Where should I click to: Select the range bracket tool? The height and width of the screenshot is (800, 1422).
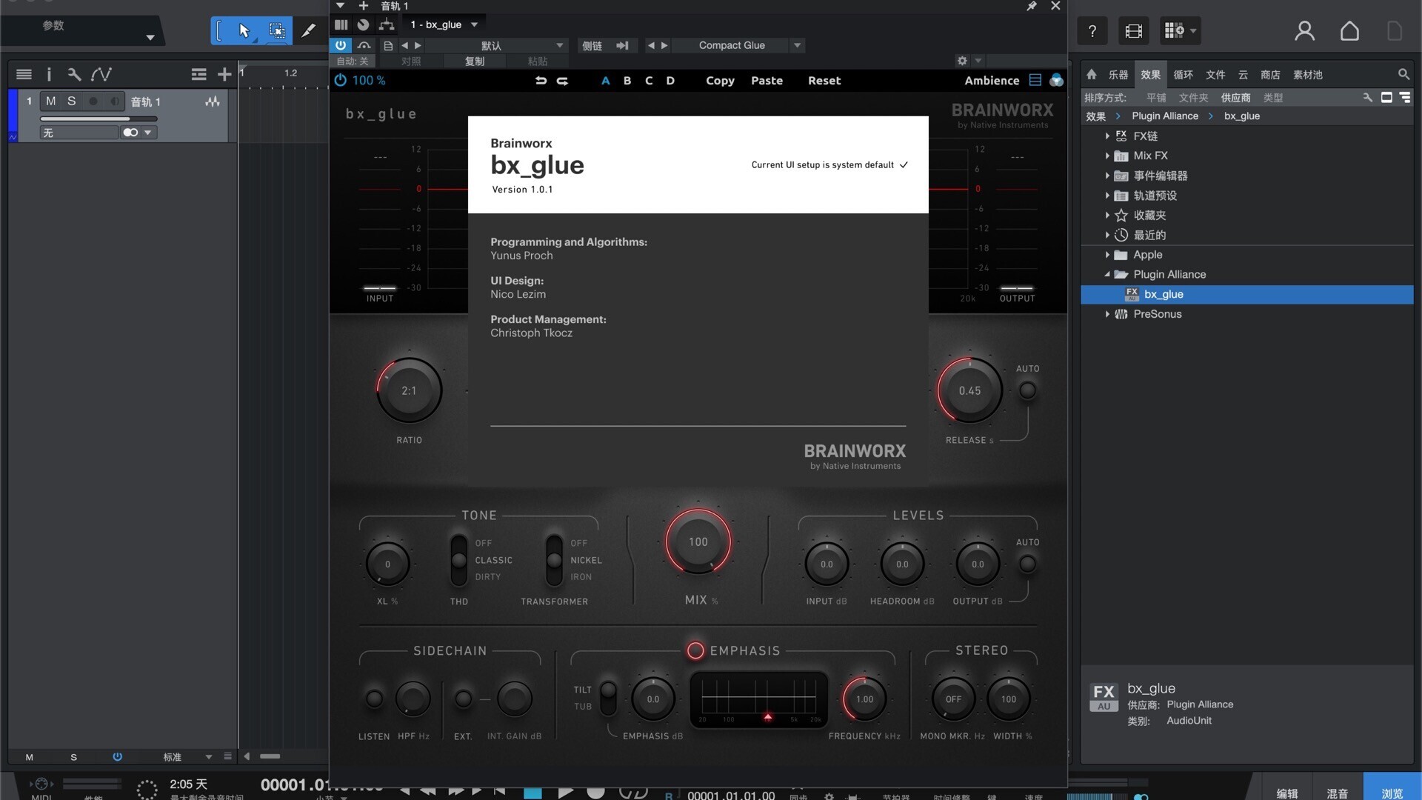219,31
